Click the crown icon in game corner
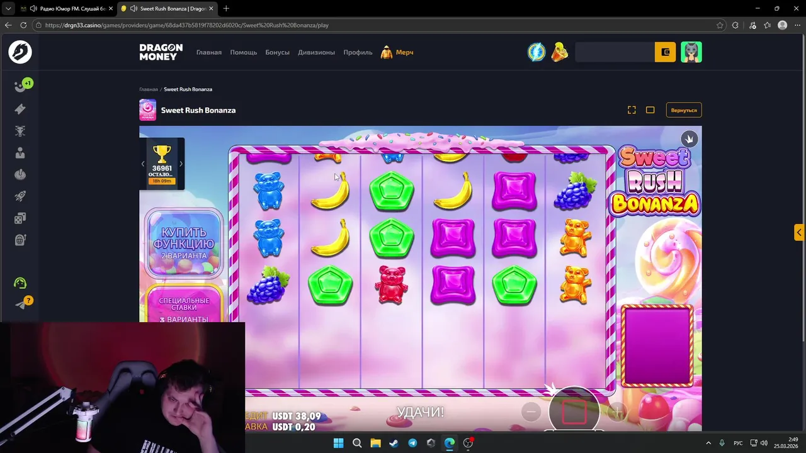 coord(689,139)
